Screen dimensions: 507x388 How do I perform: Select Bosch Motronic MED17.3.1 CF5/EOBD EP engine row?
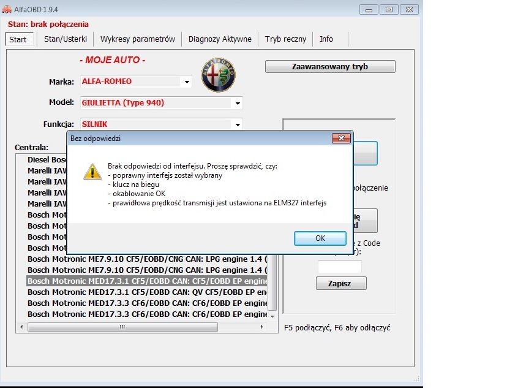pyautogui.click(x=148, y=281)
